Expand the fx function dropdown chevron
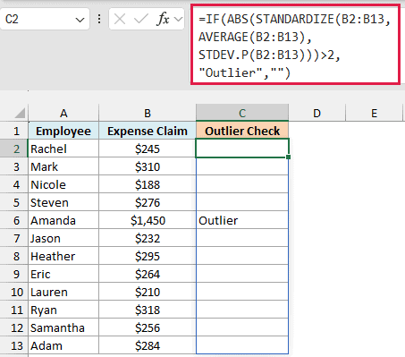 pos(178,20)
